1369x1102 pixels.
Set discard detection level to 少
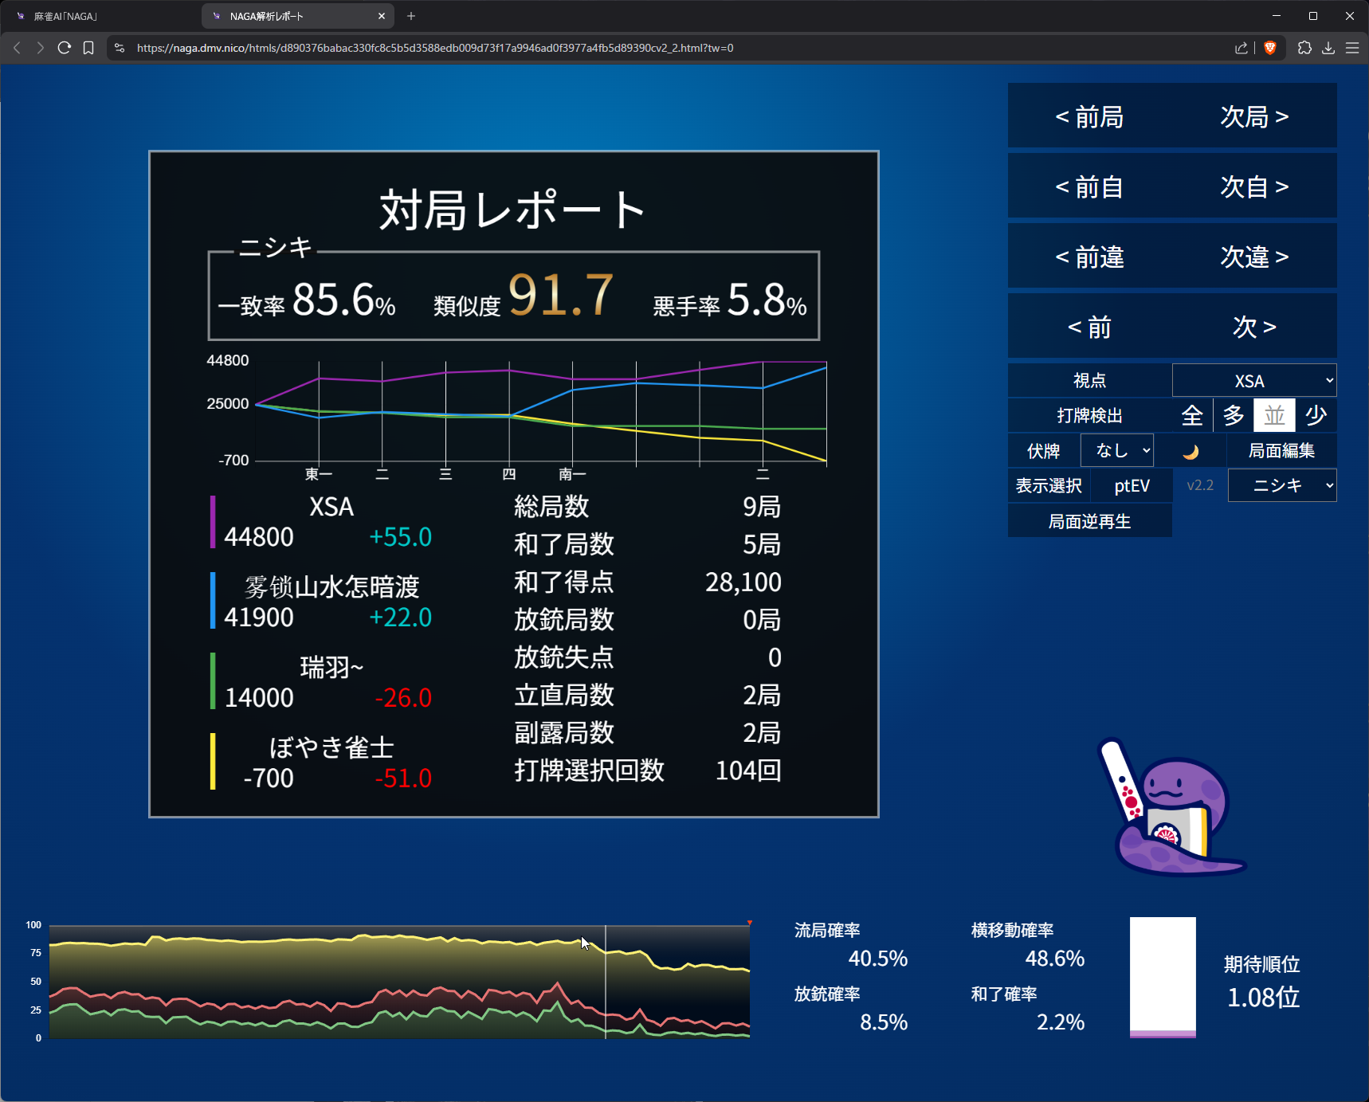click(x=1316, y=415)
